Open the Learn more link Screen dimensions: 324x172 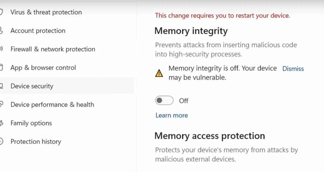coord(172,115)
